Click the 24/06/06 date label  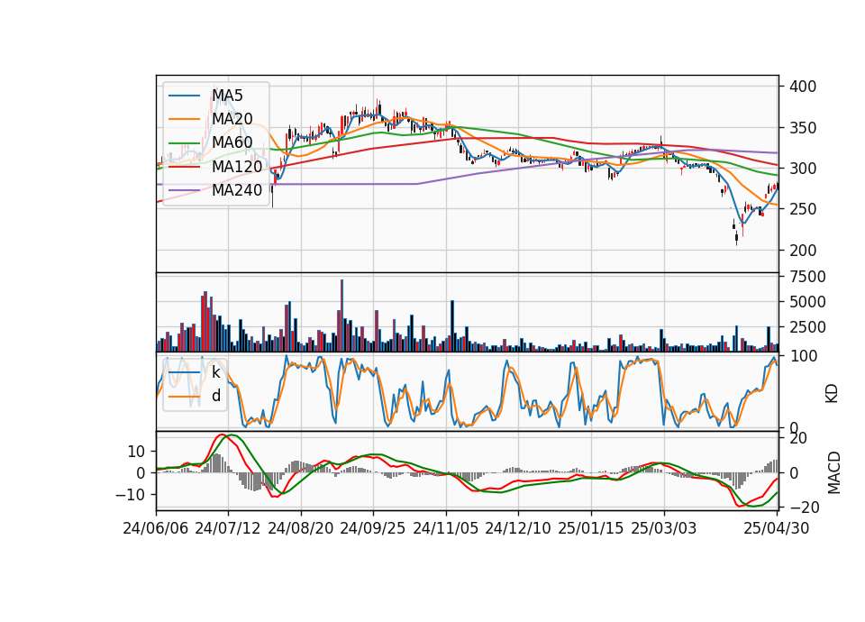156,528
